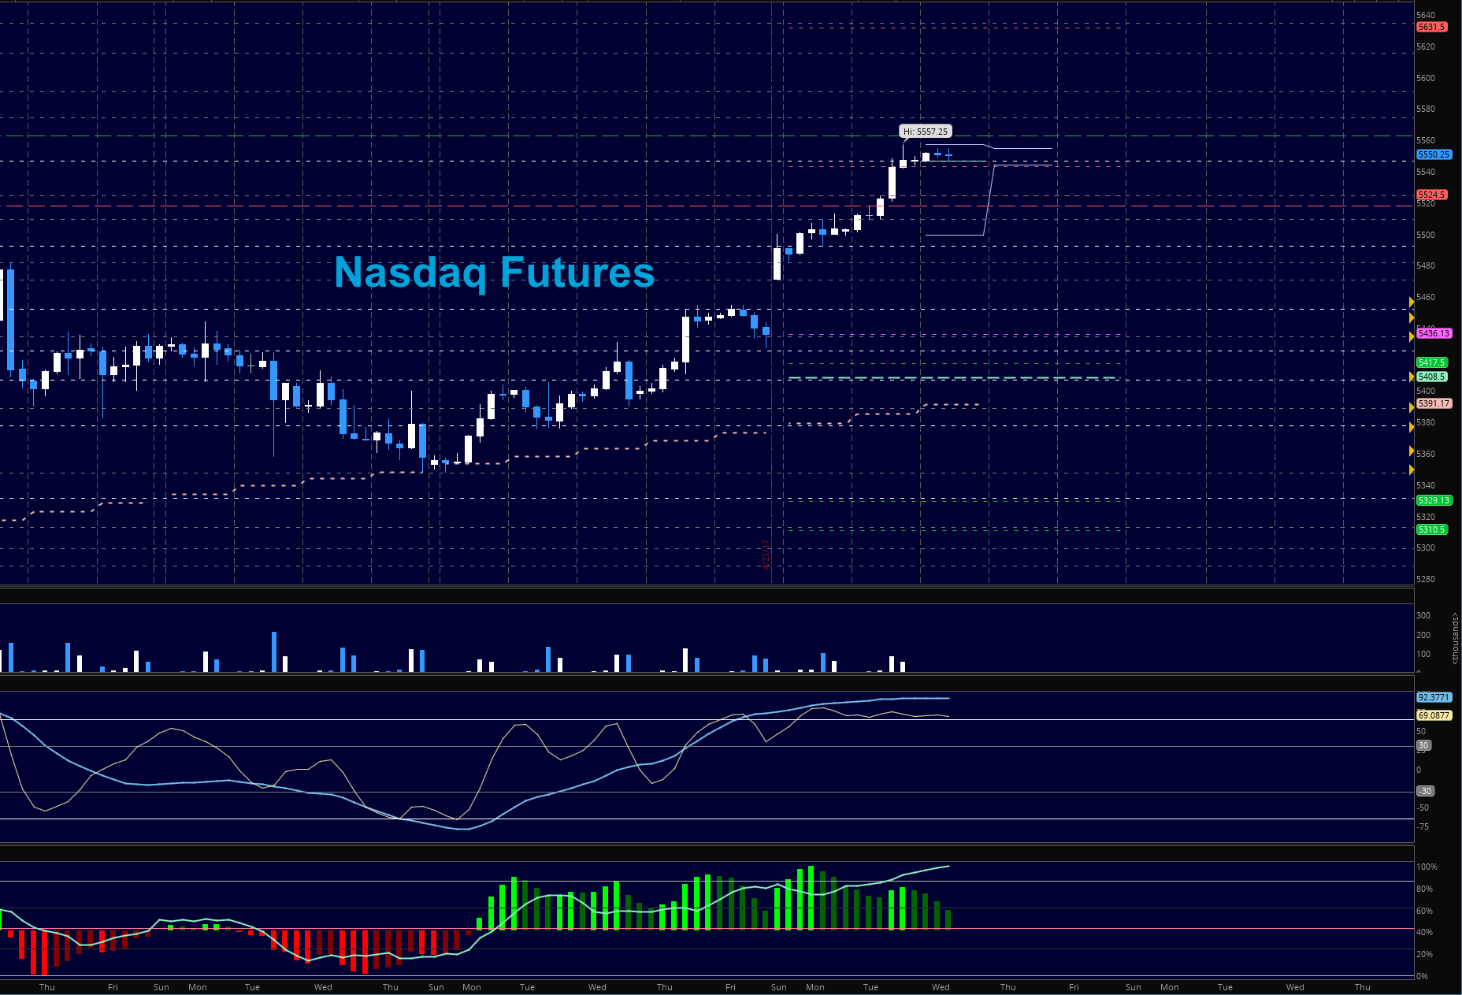The image size is (1462, 995).
Task: Select the green 5417.5 price level tag
Action: point(1430,362)
